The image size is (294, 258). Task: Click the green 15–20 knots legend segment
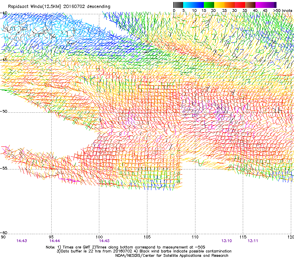(209, 5)
